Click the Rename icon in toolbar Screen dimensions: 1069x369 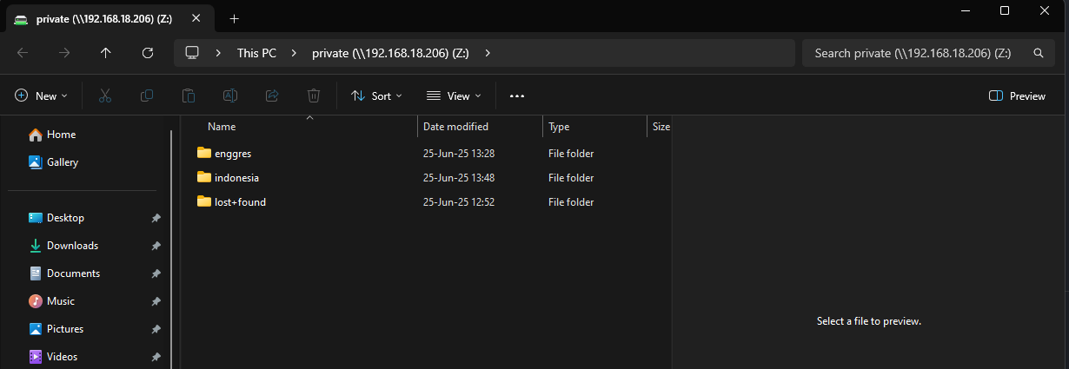pos(230,96)
